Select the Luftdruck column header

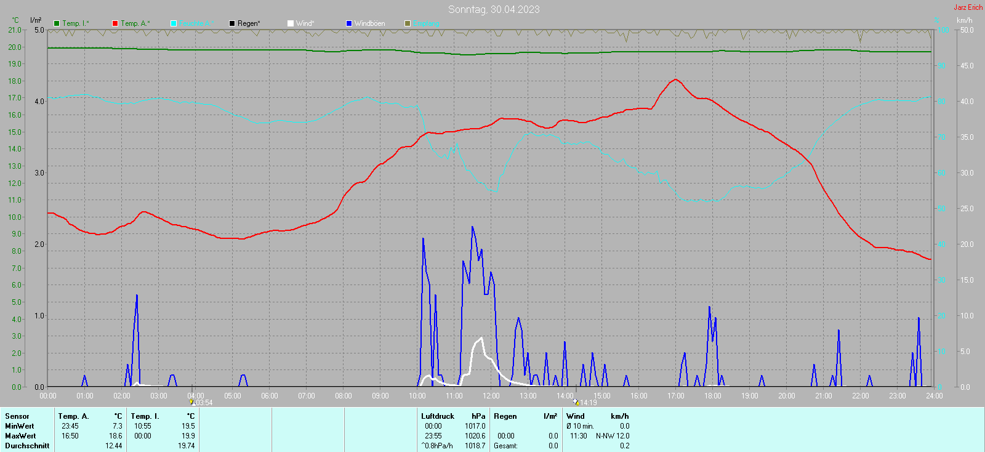[x=438, y=416]
